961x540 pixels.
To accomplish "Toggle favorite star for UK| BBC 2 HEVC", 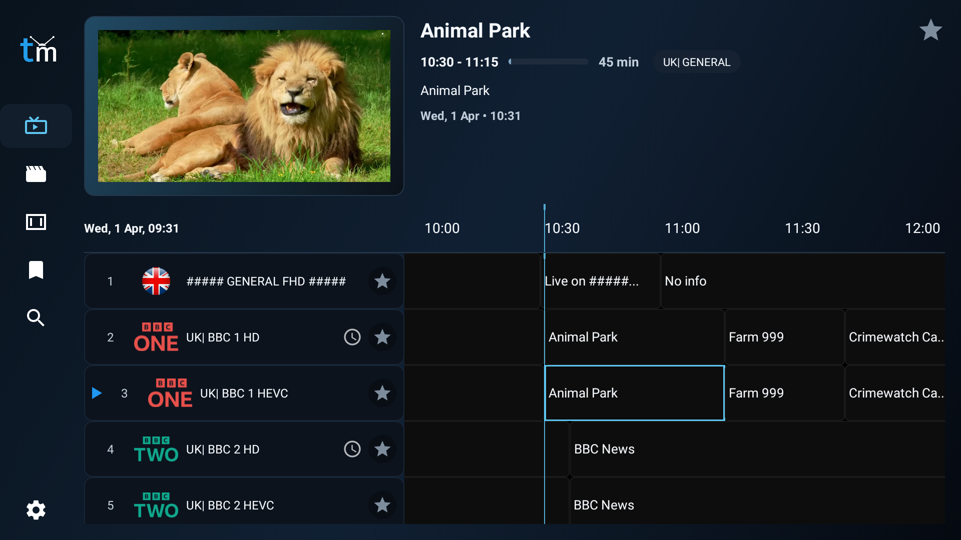I will tap(382, 505).
